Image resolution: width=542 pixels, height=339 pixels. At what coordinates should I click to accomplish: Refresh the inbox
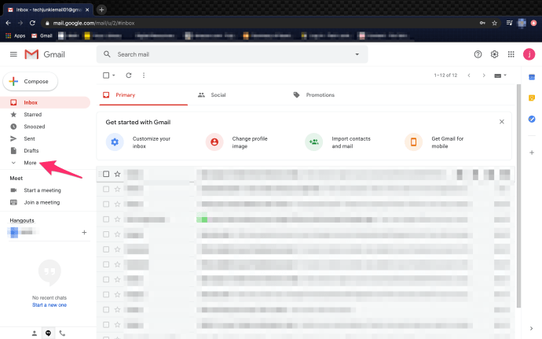[129, 76]
